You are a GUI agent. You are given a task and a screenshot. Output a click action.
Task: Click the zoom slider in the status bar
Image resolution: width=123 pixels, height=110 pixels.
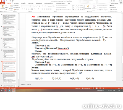111,88
